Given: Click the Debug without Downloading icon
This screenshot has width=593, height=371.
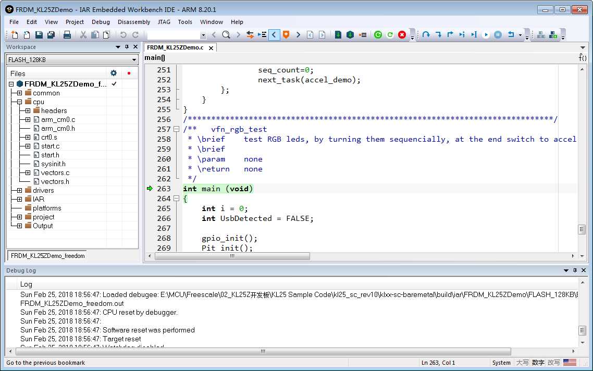Looking at the screenshot, I should [350, 35].
